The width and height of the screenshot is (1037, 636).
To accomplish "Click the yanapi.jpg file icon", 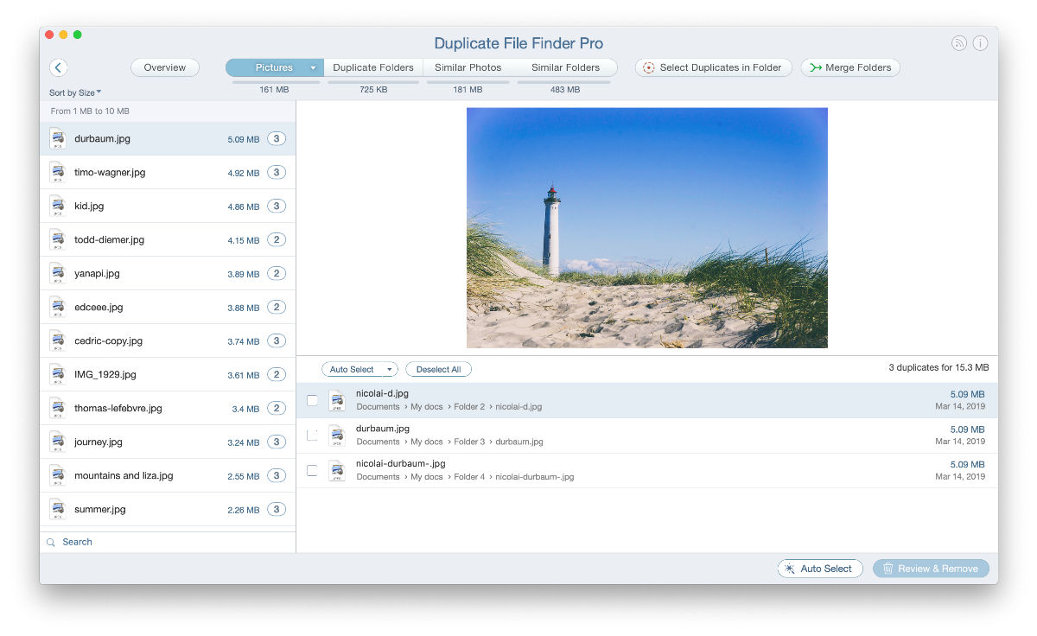I will point(57,273).
